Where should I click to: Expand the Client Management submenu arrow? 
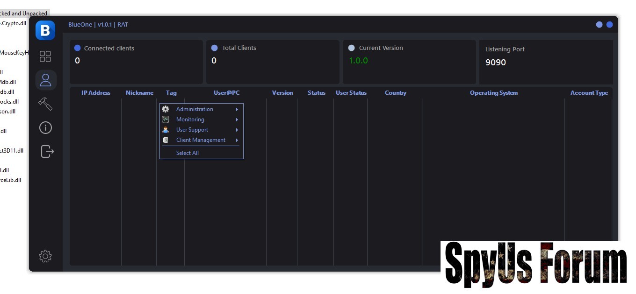(237, 140)
